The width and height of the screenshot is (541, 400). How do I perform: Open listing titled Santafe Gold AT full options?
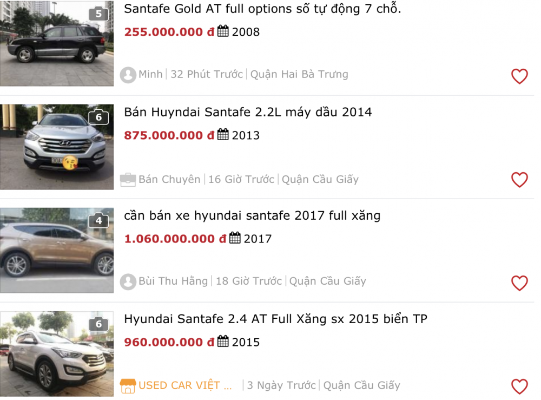[262, 9]
